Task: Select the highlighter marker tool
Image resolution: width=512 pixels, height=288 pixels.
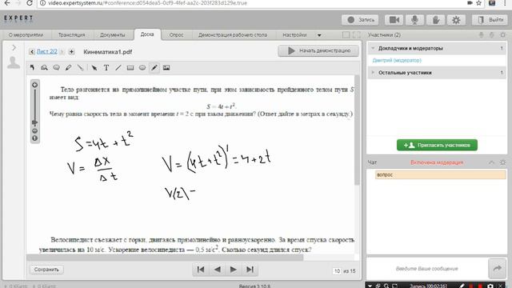Action: 68,67
